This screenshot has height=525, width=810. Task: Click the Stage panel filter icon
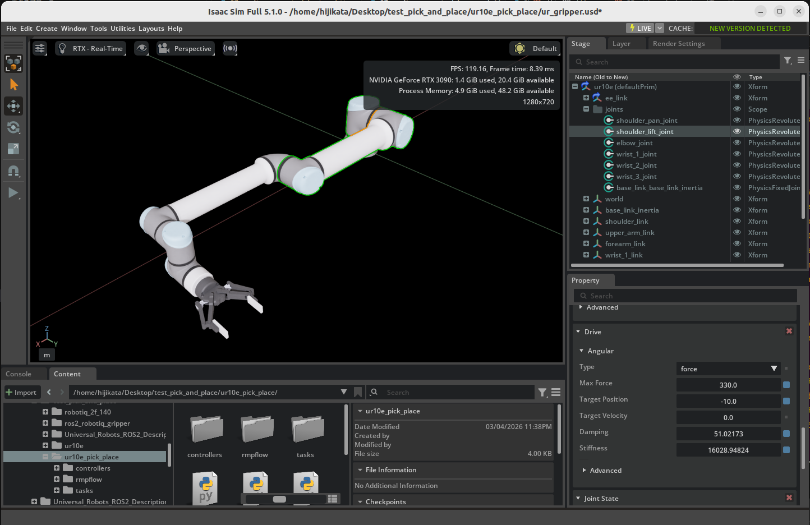click(788, 61)
